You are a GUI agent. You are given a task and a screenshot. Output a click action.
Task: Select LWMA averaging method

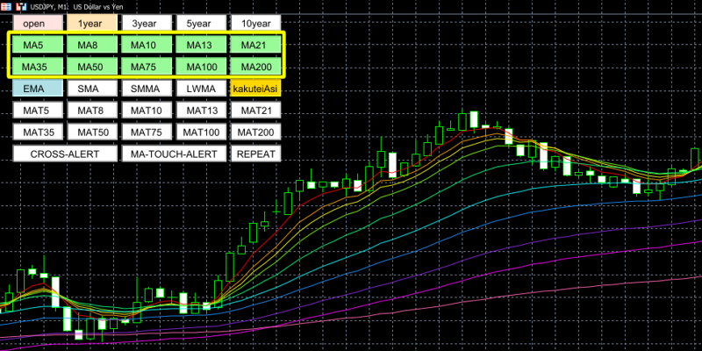[200, 89]
